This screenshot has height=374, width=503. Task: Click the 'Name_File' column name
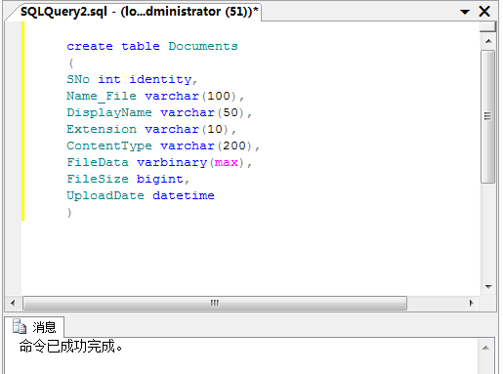(x=102, y=96)
